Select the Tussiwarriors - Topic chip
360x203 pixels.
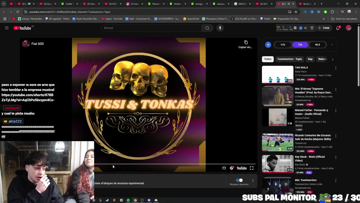290,59
